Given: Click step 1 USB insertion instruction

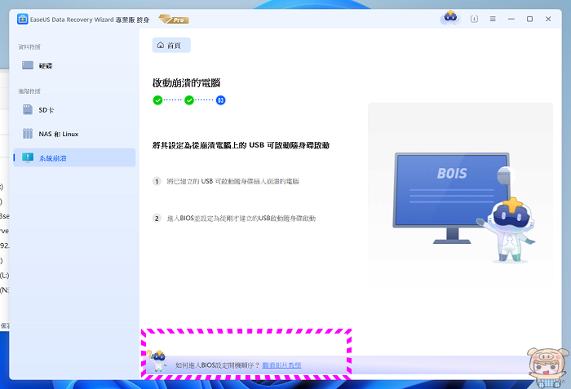Looking at the screenshot, I should click(x=232, y=181).
